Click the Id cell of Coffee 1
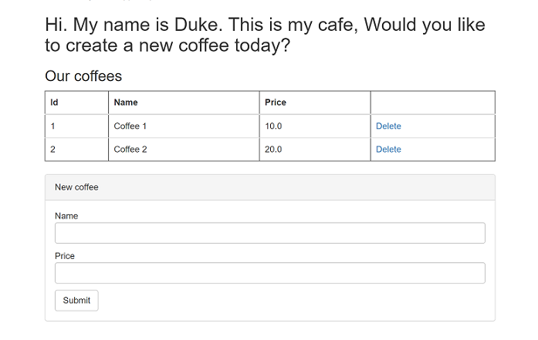The image size is (538, 340). tap(52, 126)
